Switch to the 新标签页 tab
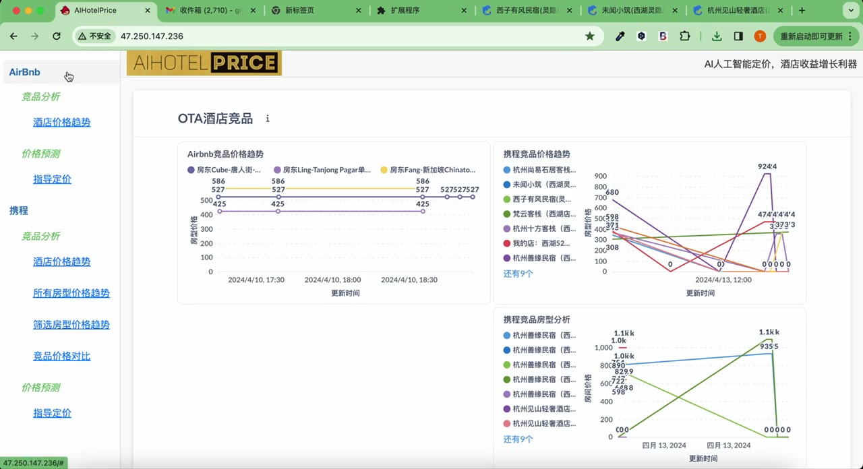 tap(317, 11)
